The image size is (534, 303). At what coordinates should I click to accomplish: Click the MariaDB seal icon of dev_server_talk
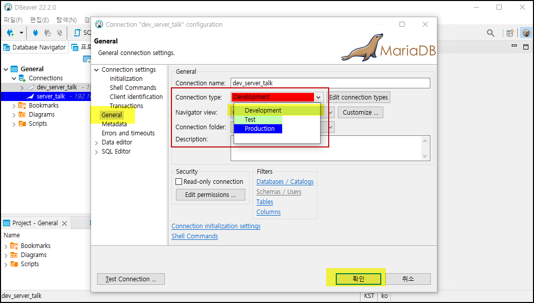[x=31, y=87]
